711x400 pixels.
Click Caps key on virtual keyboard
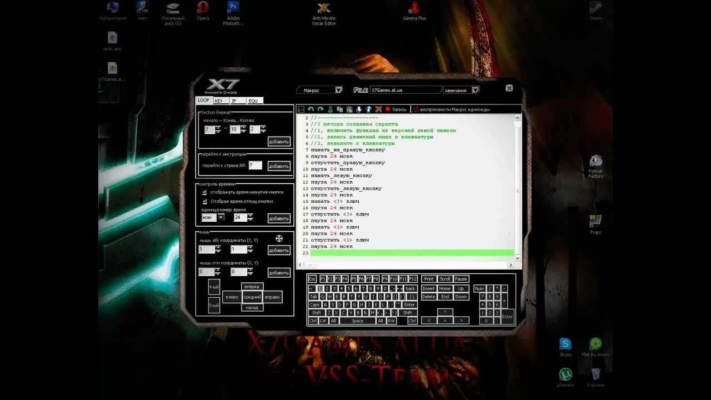tap(314, 304)
